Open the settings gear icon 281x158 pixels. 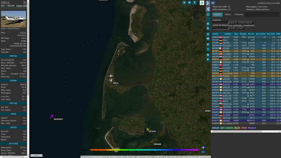208,14
